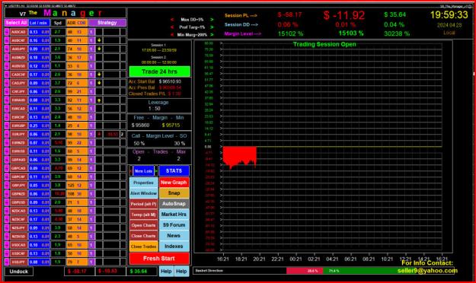This screenshot has height=283, width=476.
Task: Click the seller9@yahoo.com contact text
Action: [427, 271]
